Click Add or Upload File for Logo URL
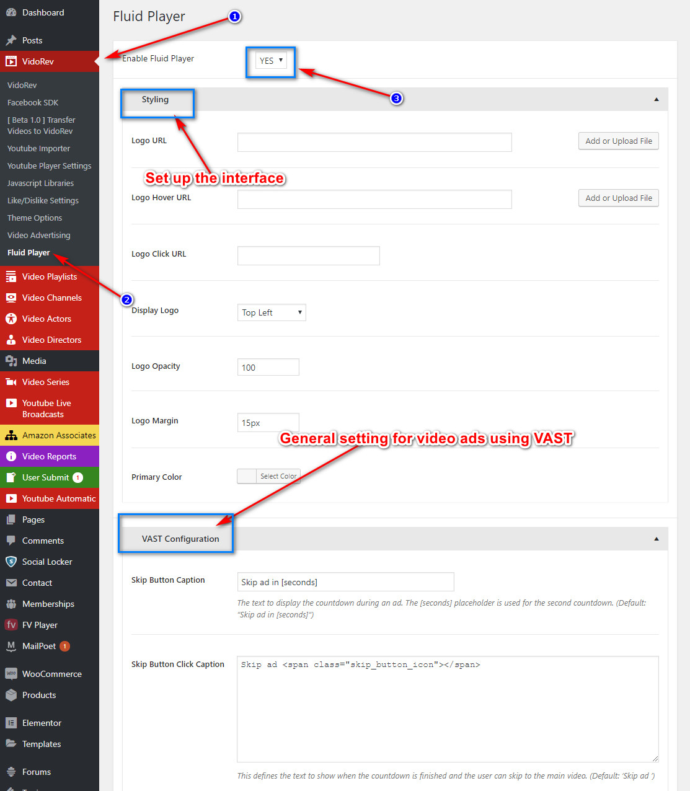The image size is (690, 791). point(618,141)
